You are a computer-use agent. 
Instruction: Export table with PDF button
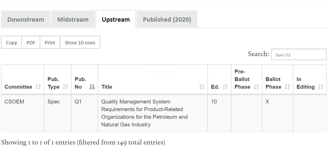31,42
